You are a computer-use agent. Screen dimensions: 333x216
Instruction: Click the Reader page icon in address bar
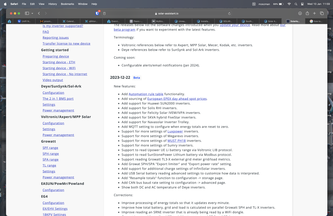(104, 14)
